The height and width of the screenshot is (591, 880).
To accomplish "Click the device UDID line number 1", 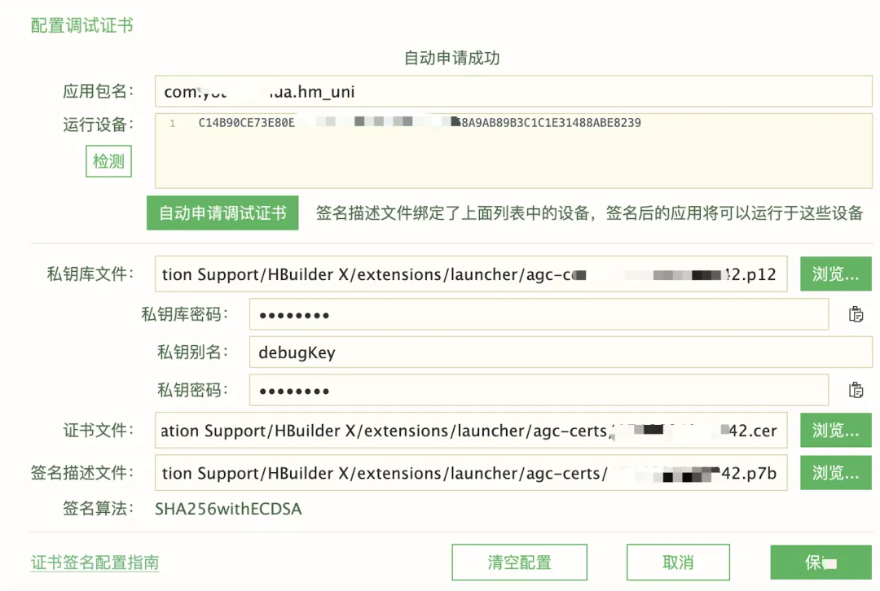I will [x=173, y=123].
